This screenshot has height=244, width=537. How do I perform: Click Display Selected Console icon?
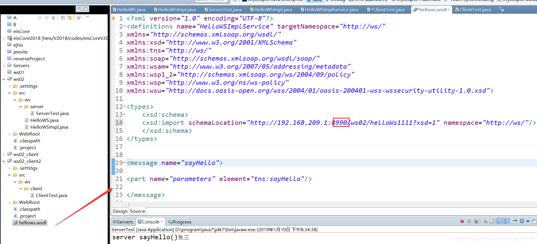pos(522,221)
